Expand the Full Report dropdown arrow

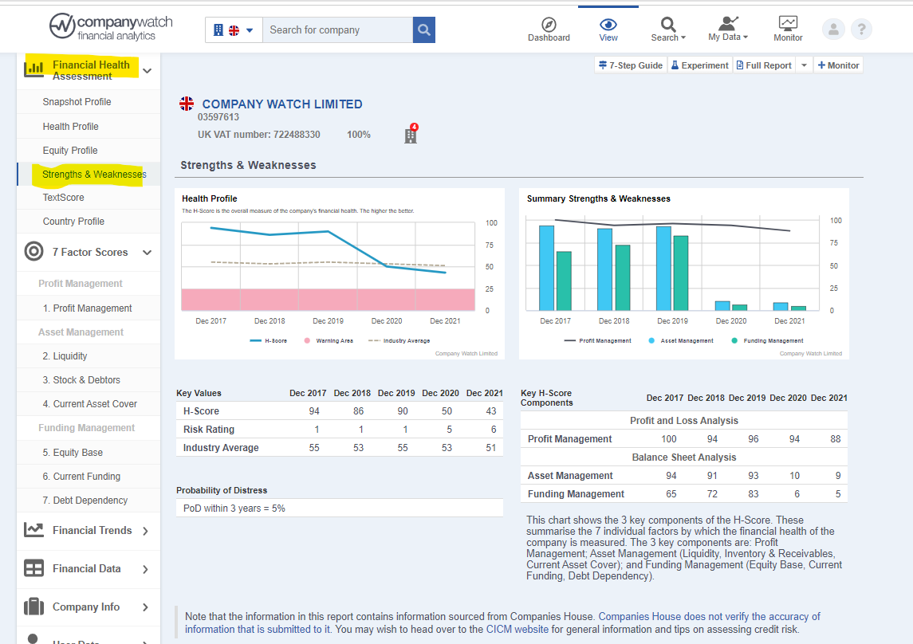click(804, 65)
